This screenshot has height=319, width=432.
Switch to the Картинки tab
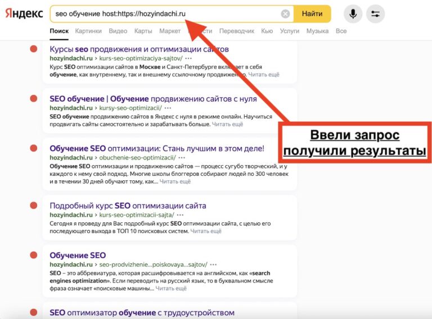click(x=88, y=31)
